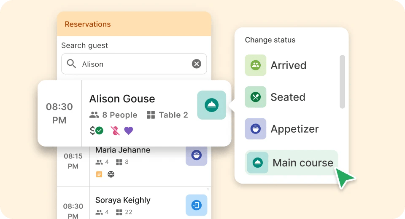
Task: Select the Seated status
Action: click(x=275, y=97)
